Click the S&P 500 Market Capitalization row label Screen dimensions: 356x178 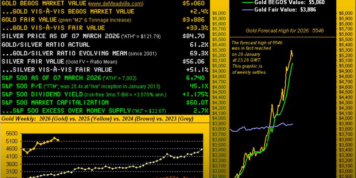[55, 102]
